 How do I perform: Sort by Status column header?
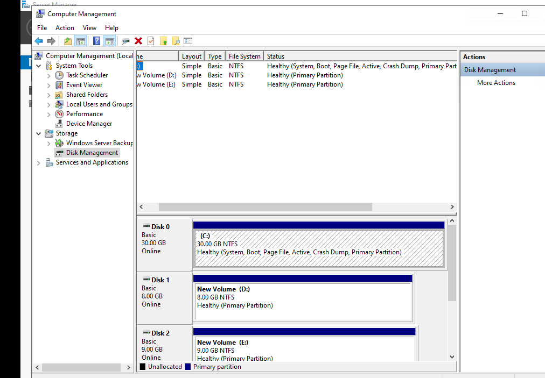pos(360,56)
